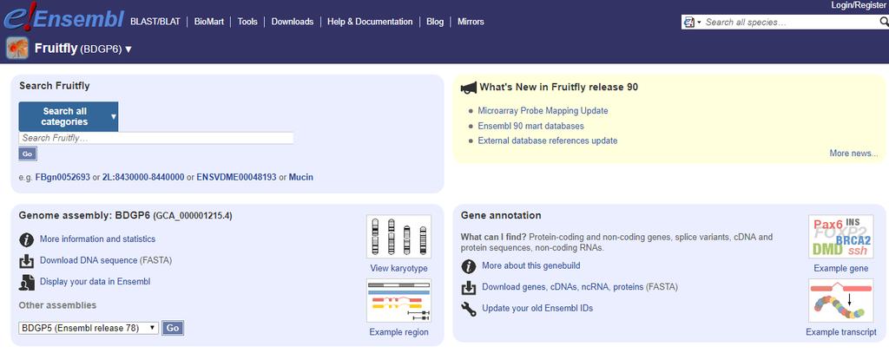Open the Tools menu item
Image resolution: width=889 pixels, height=353 pixels.
(247, 22)
